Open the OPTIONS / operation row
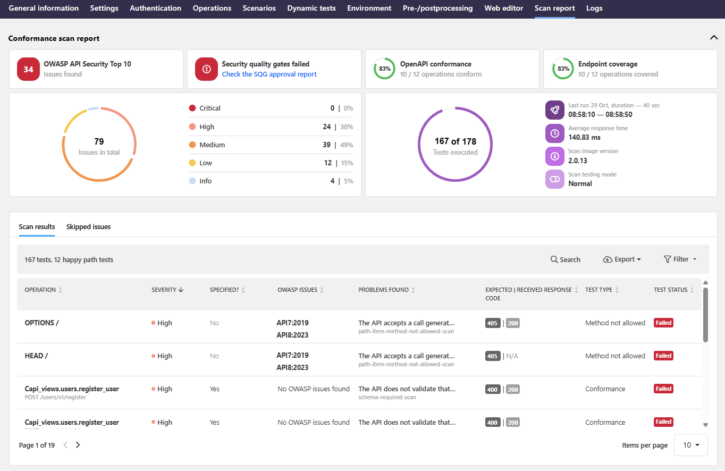The height and width of the screenshot is (471, 725). (x=41, y=323)
